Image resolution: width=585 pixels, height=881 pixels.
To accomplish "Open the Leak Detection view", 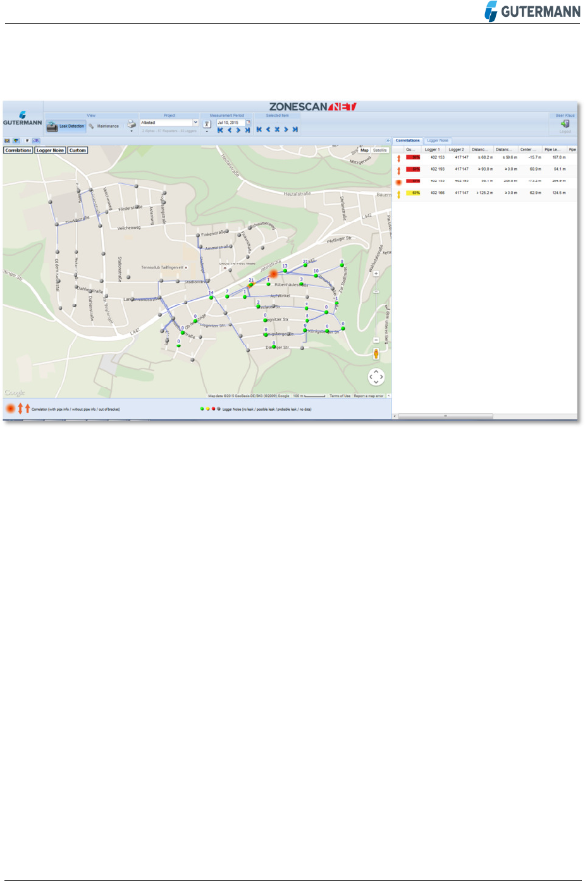I will 66,126.
